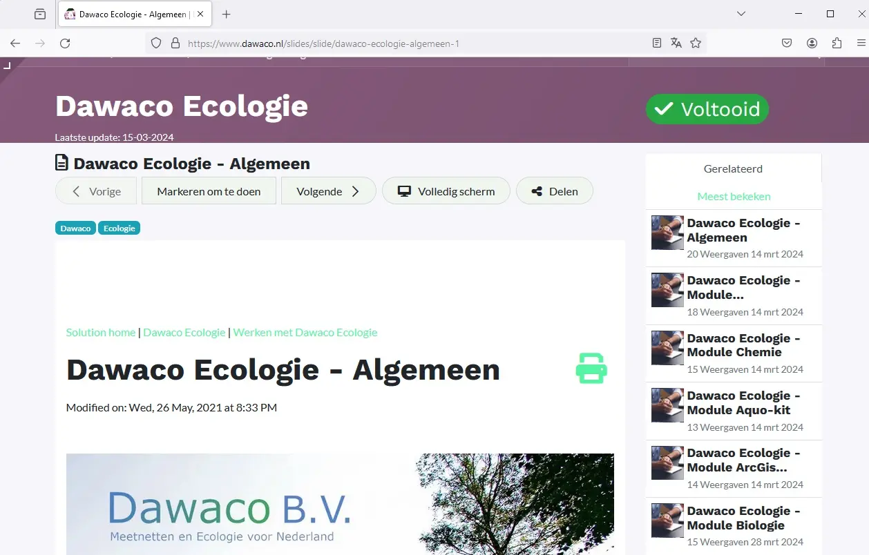869x555 pixels.
Task: Click 'Modified on: Wed, 26 May, 2021' text
Action: pyautogui.click(x=171, y=407)
